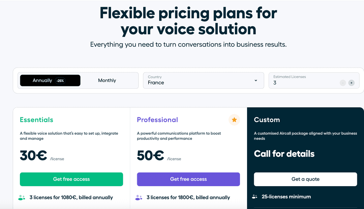Click the 30€ per license price

[x=33, y=156]
